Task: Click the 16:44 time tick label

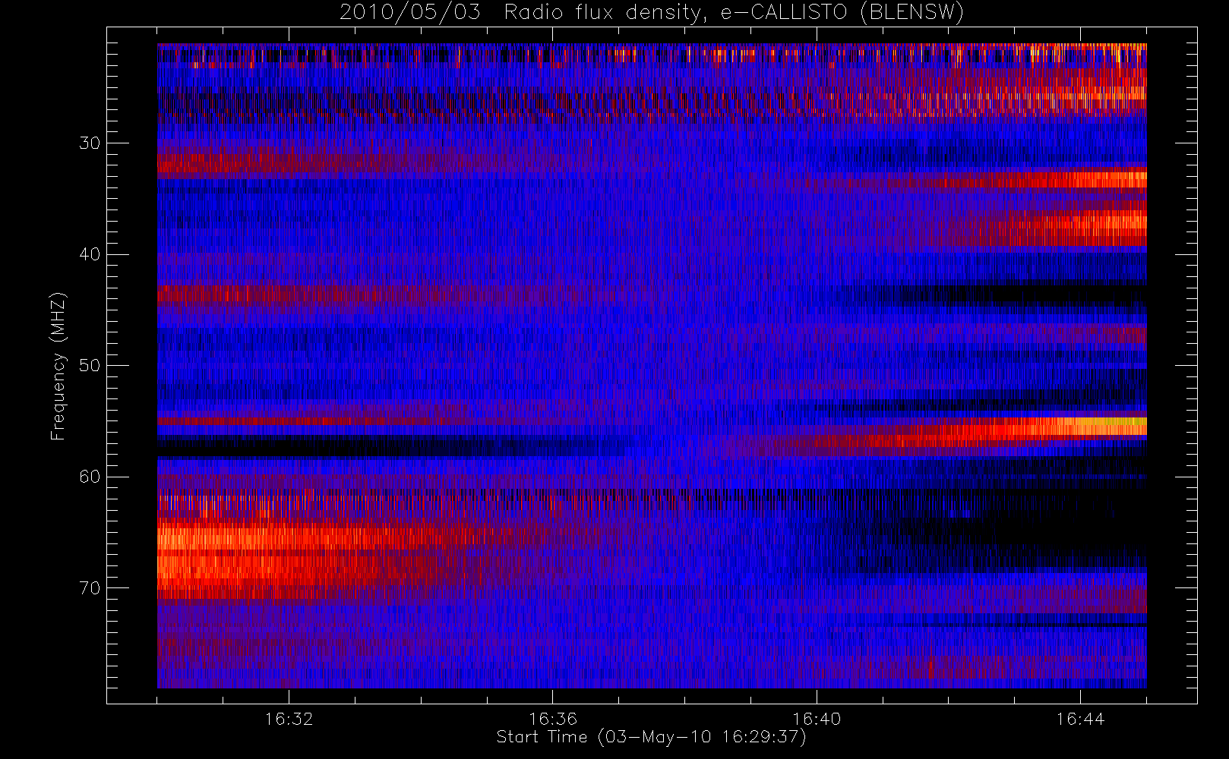Action: (1080, 719)
